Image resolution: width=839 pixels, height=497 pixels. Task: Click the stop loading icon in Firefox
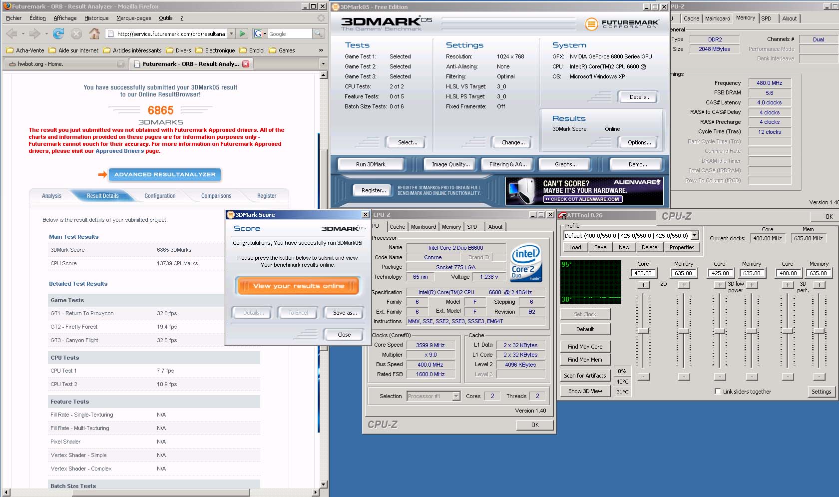pos(76,34)
